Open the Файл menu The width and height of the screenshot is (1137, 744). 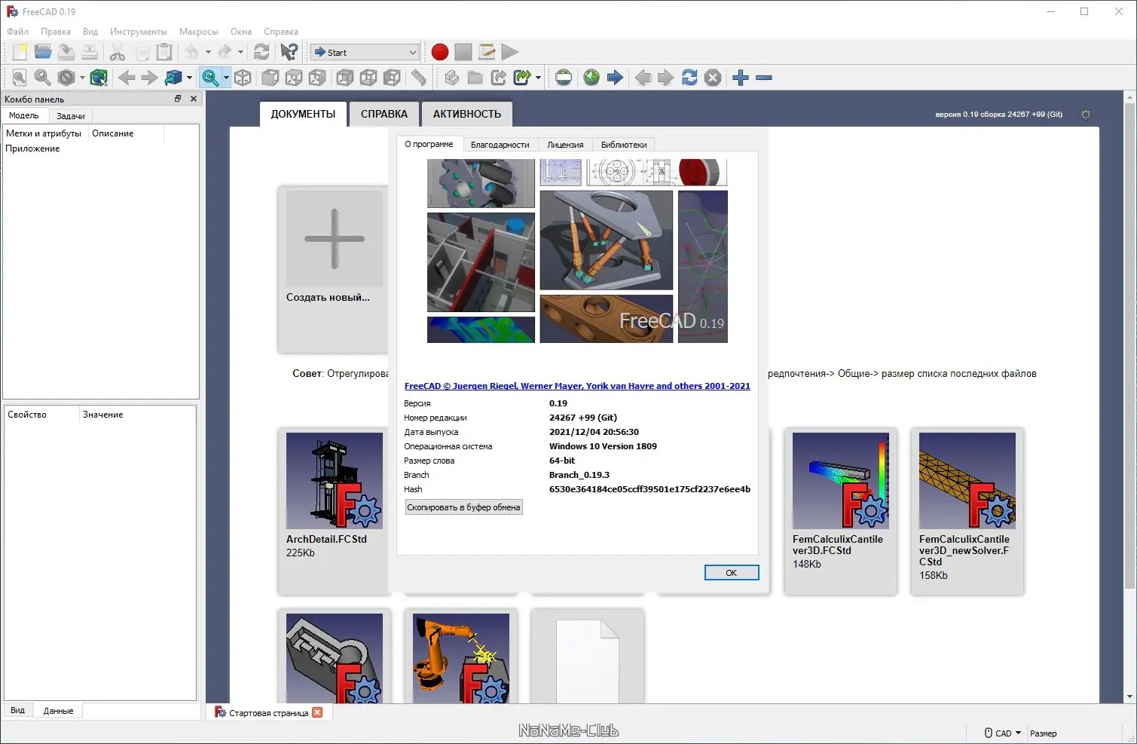click(17, 32)
